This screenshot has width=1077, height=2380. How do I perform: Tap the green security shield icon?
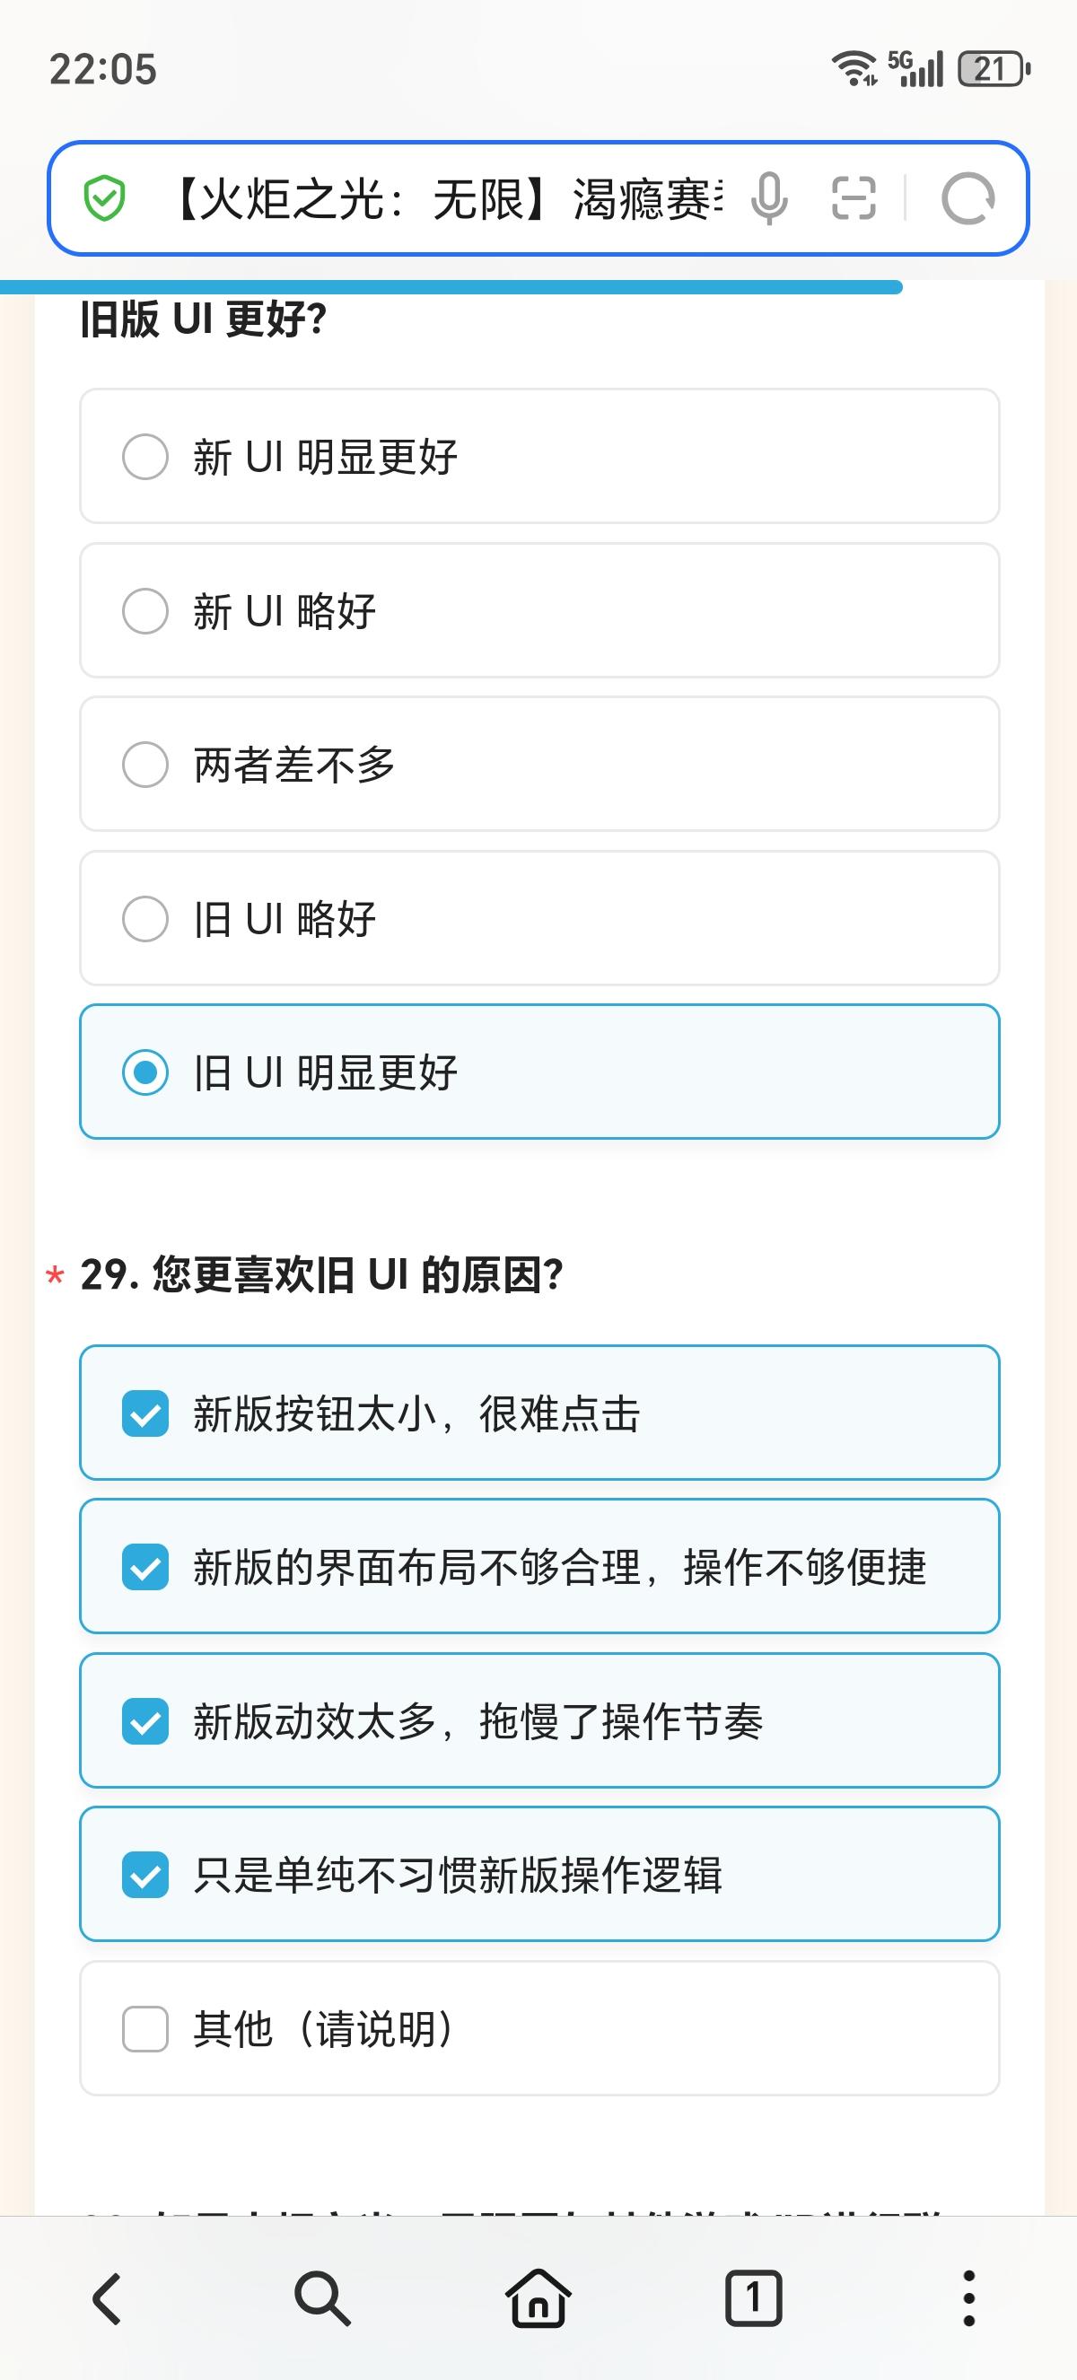coord(104,198)
